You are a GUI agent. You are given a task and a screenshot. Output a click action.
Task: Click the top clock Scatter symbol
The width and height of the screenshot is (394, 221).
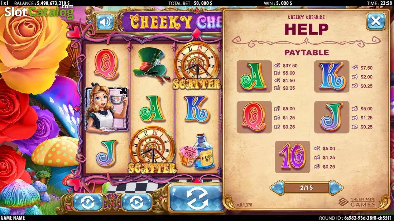pos(197,66)
